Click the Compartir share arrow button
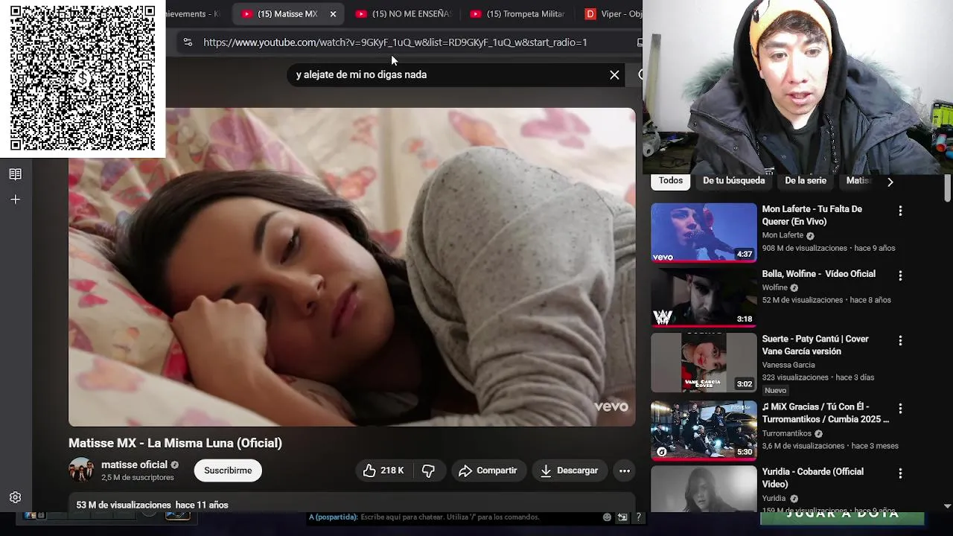Screen dimensions: 953x536 (x=488, y=470)
